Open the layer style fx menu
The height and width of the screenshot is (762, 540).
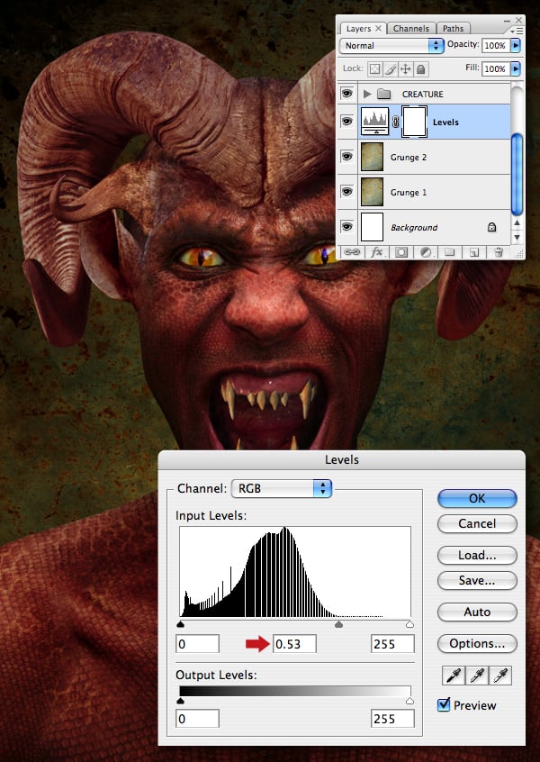(x=377, y=252)
